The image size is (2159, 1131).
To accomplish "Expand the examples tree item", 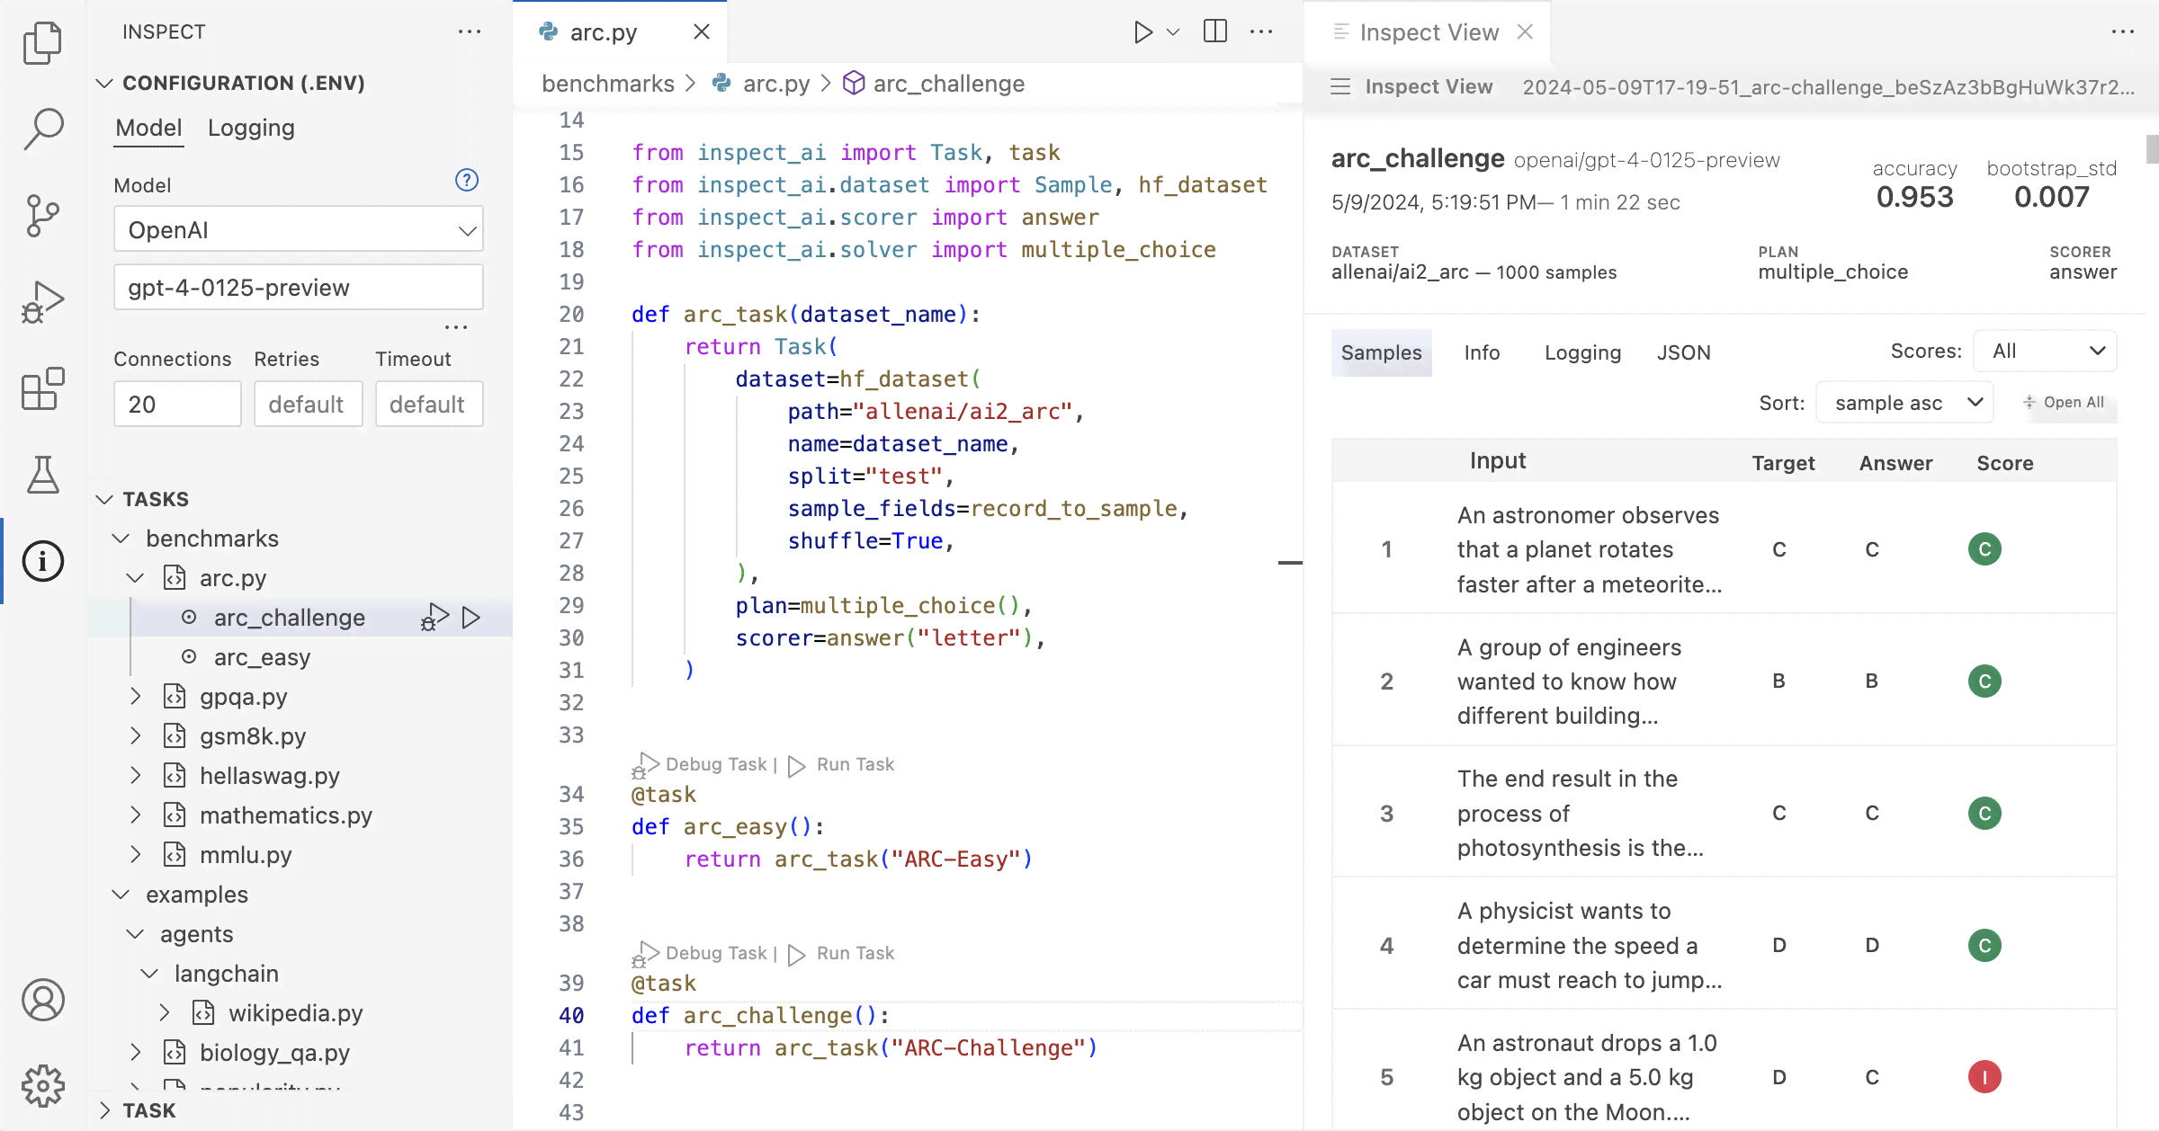I will [121, 895].
